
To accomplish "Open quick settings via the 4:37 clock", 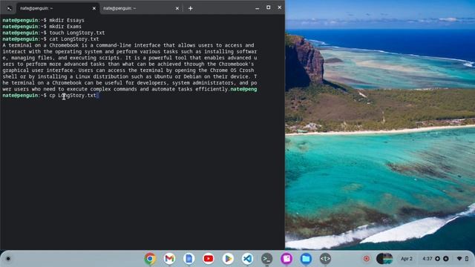I will pos(427,259).
